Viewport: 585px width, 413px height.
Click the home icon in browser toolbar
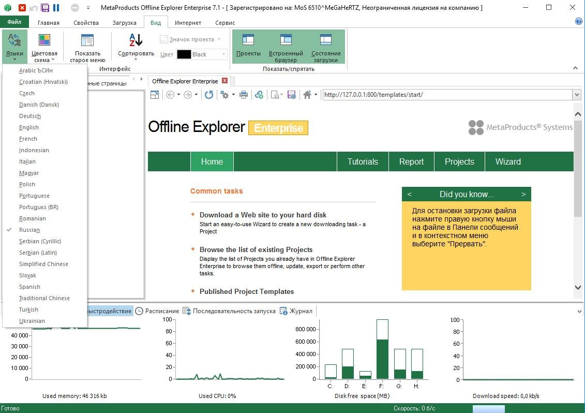click(307, 95)
